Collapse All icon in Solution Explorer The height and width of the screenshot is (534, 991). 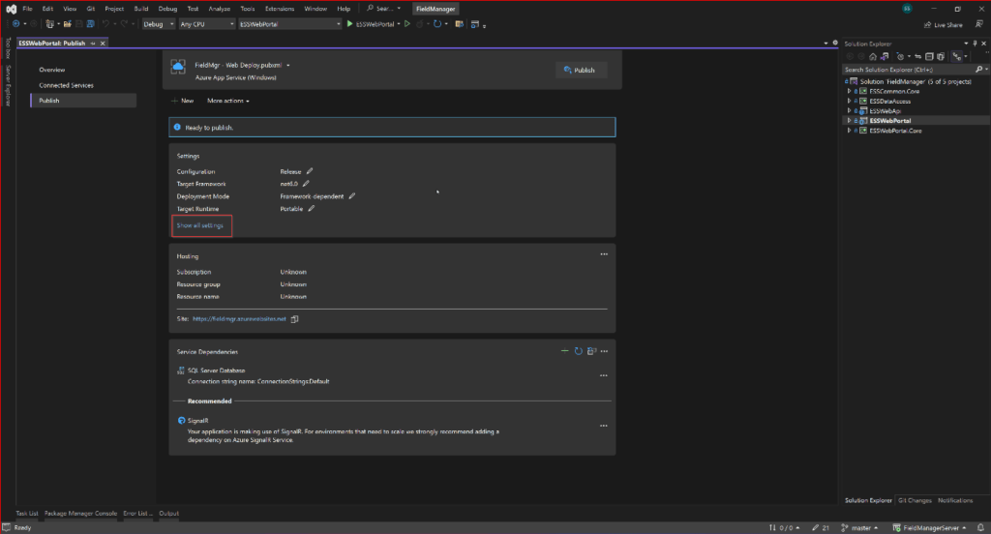(x=929, y=57)
